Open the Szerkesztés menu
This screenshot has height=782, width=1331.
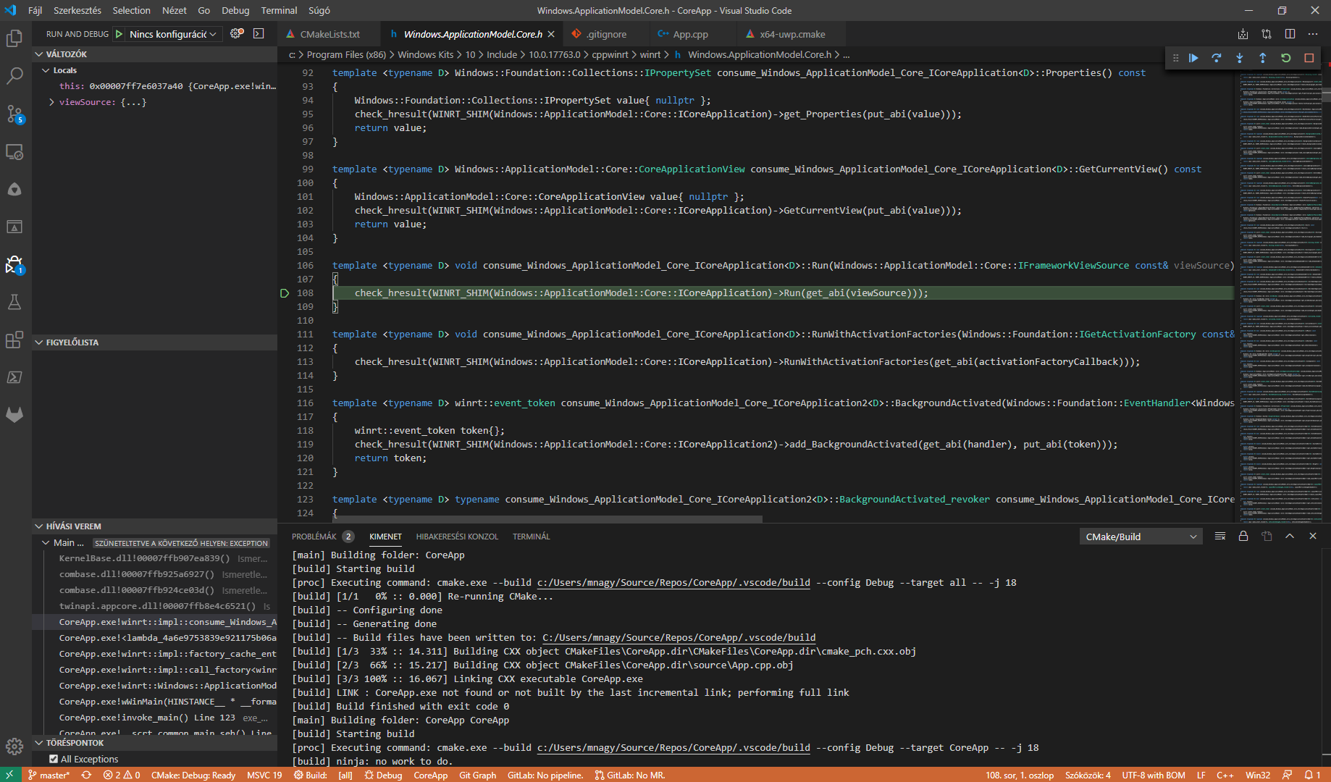(77, 10)
